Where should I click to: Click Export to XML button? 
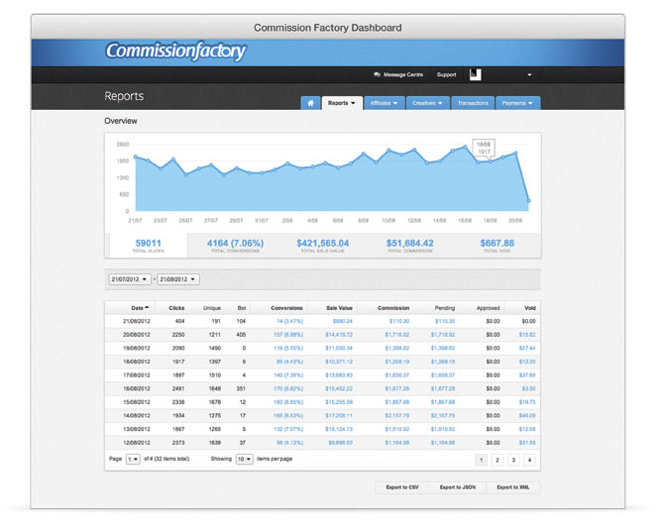(513, 487)
